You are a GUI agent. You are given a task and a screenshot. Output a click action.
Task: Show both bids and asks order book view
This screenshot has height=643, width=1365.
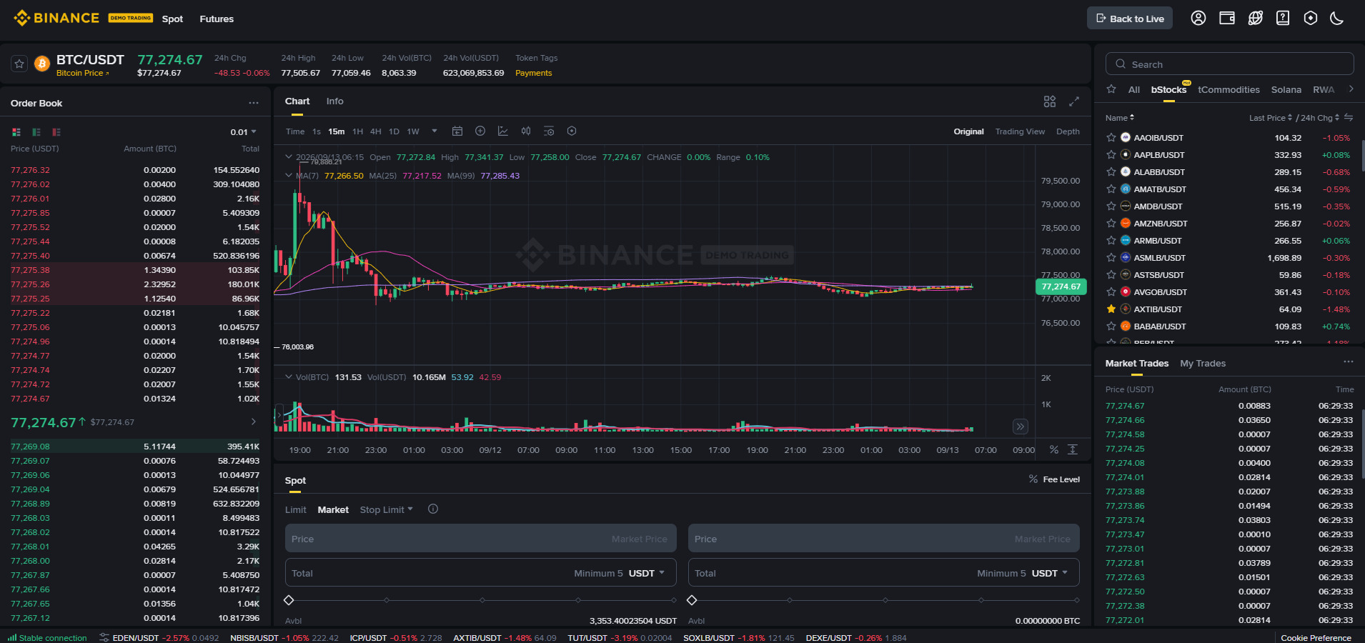click(x=16, y=132)
